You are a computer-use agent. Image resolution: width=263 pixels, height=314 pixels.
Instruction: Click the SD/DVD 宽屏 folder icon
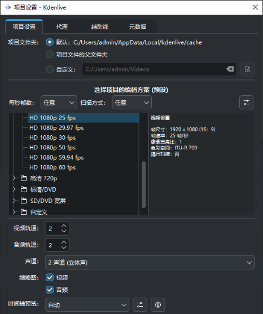24,201
